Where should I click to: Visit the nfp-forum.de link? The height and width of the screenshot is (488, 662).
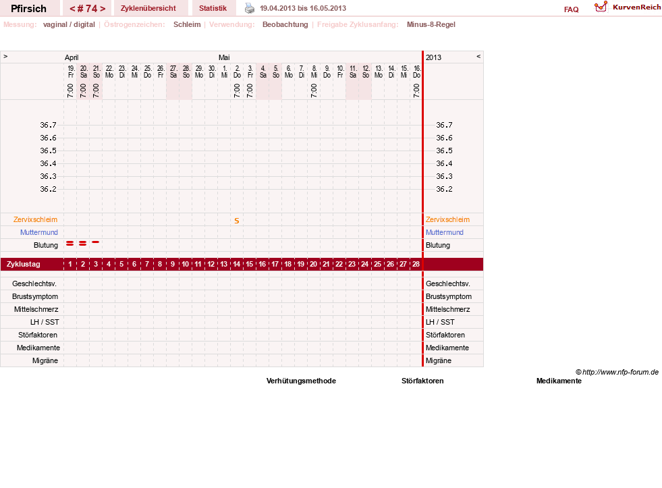[x=620, y=373]
